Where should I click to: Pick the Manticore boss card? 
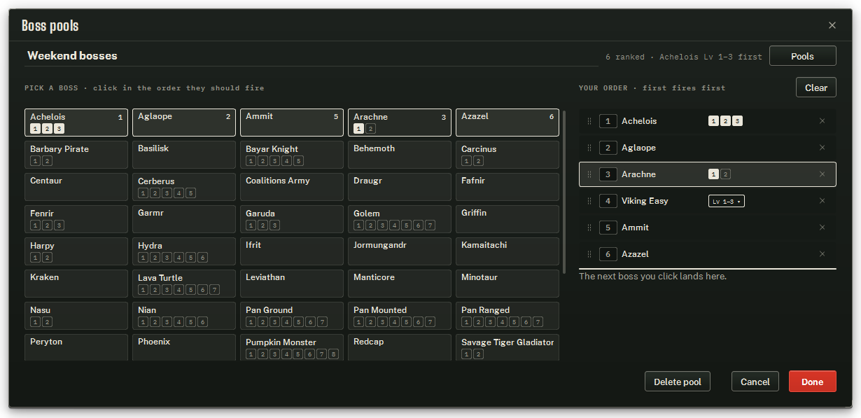point(400,284)
